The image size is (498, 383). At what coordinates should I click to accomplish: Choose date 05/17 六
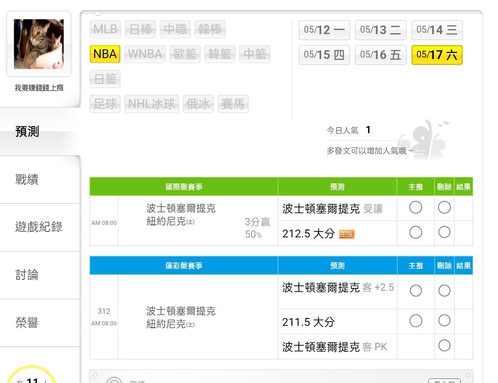(x=437, y=55)
